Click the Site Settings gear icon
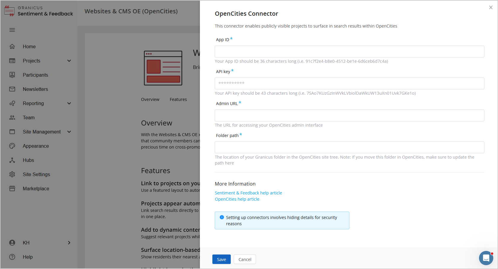Viewport: 498px width, 269px height. click(x=12, y=174)
